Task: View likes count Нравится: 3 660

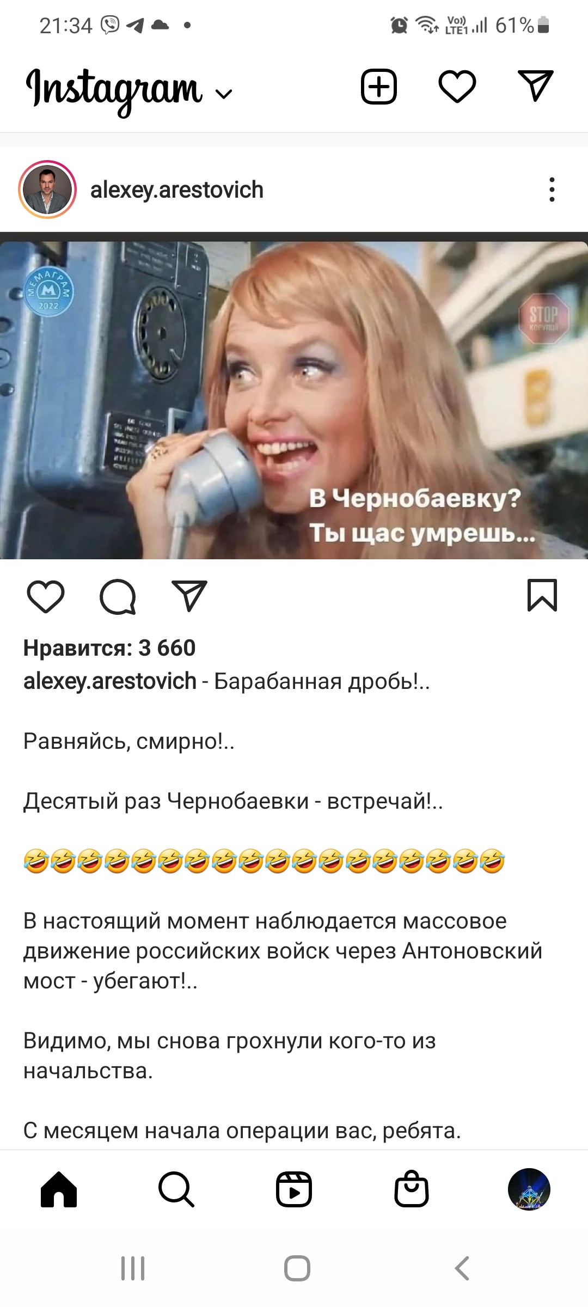Action: coord(109,648)
